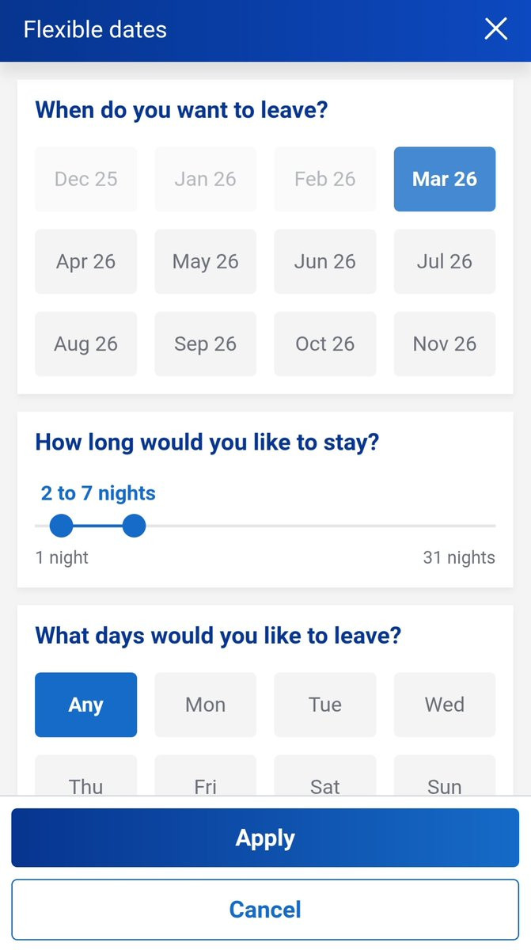Select Jul 26 month

click(x=445, y=261)
